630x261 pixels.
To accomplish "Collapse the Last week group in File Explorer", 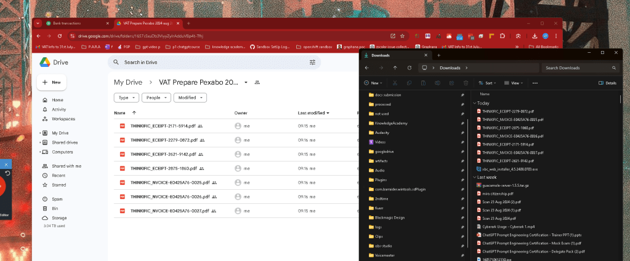I will click(475, 177).
